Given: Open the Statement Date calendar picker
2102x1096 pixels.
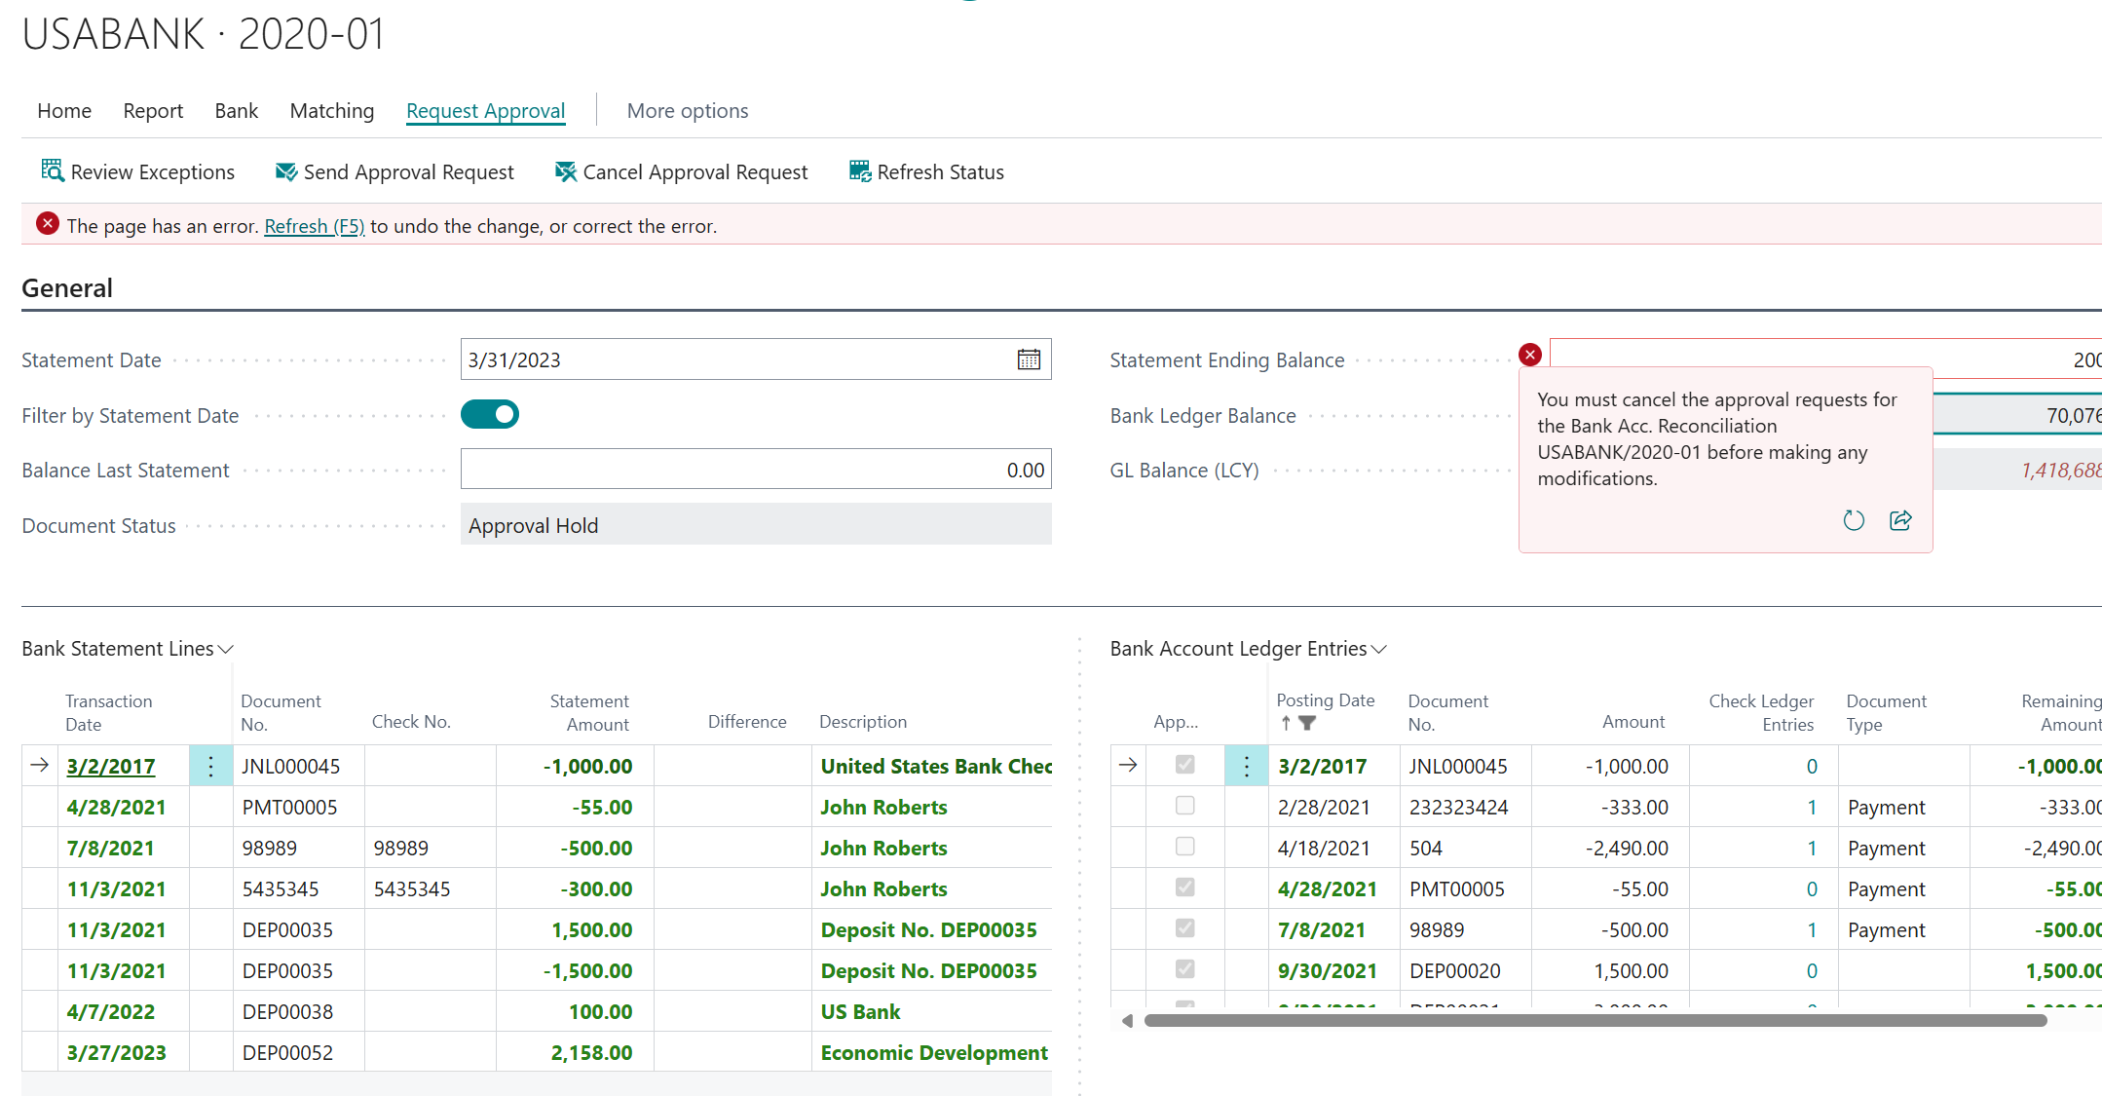Looking at the screenshot, I should click(1029, 359).
